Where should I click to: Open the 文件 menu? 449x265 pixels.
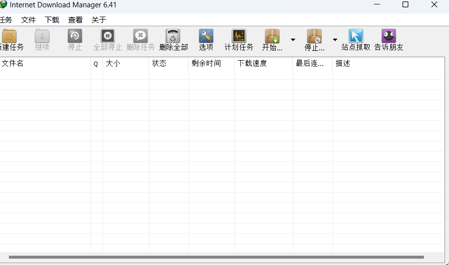[x=28, y=20]
